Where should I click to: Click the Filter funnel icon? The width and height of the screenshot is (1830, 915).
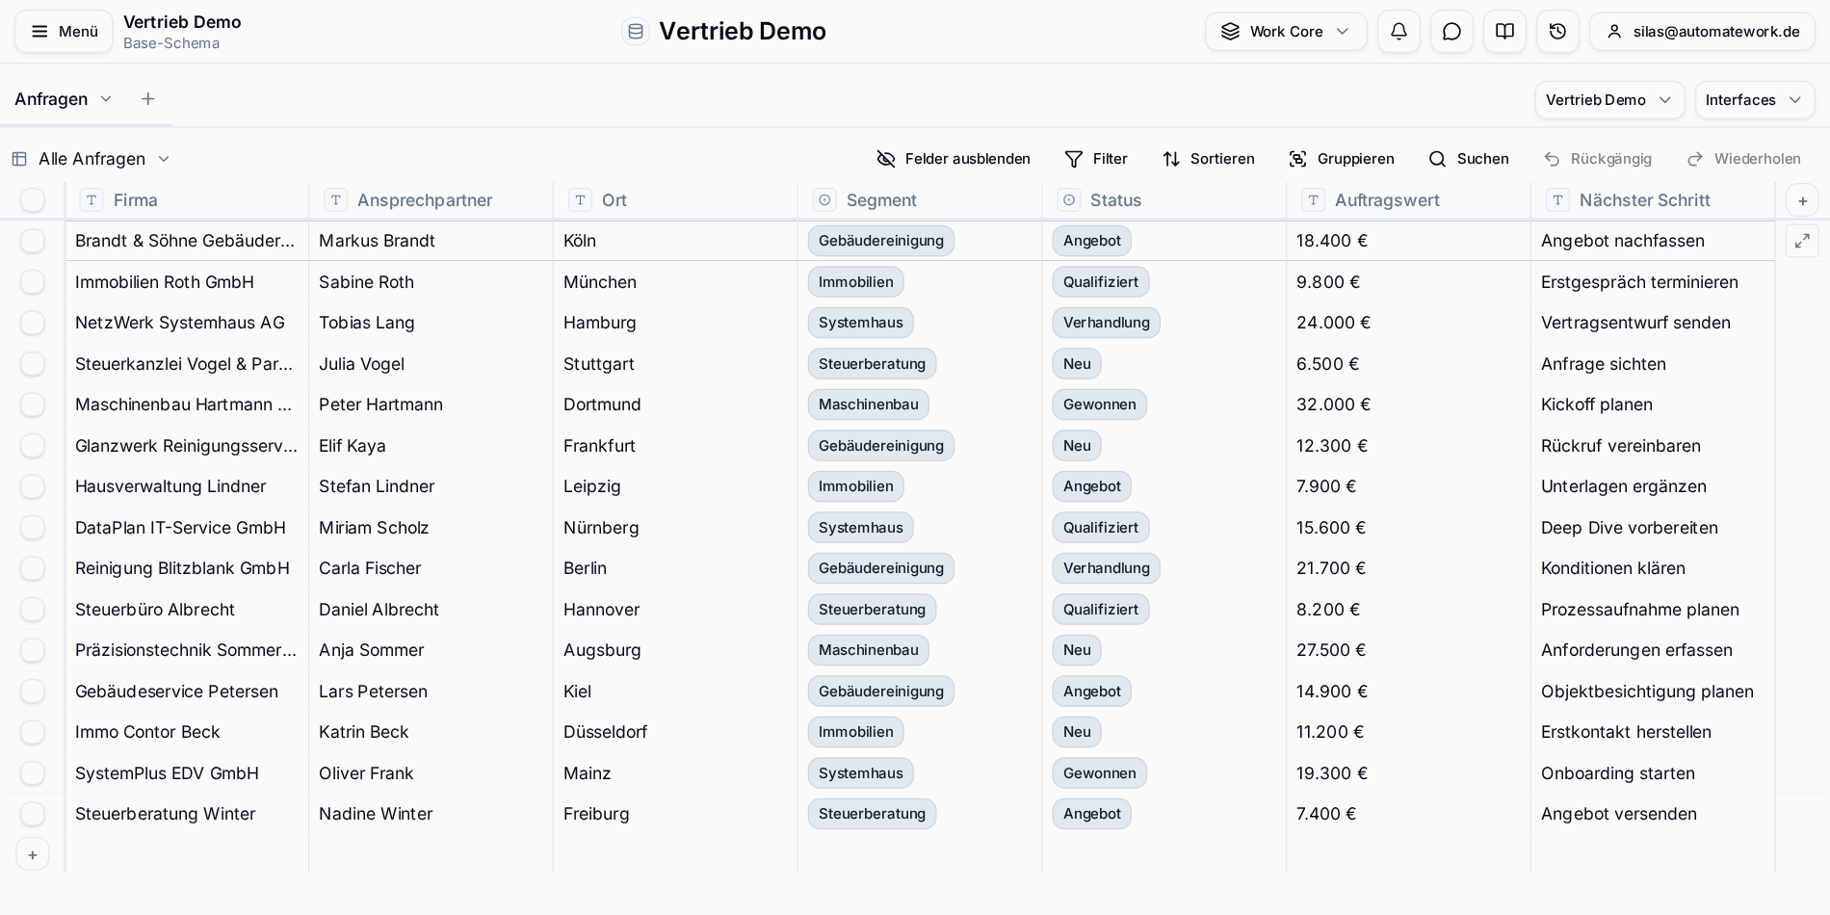click(1074, 159)
